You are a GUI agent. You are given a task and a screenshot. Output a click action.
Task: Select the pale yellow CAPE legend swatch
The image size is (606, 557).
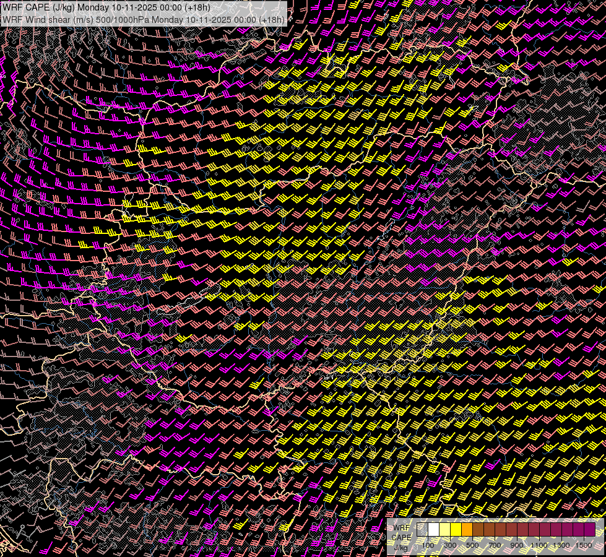click(x=445, y=530)
